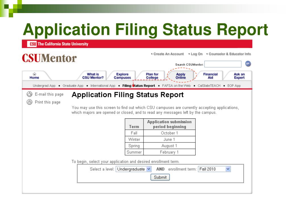Open the CalStateTEACH submenu link

point(209,86)
